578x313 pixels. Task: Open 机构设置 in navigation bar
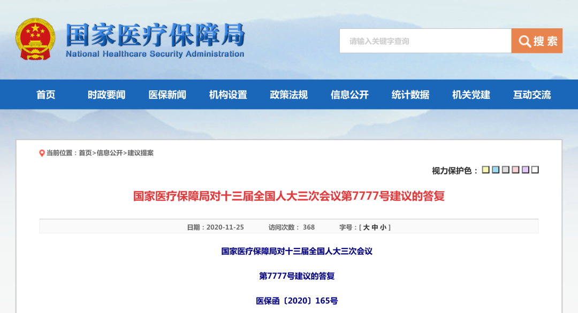228,95
